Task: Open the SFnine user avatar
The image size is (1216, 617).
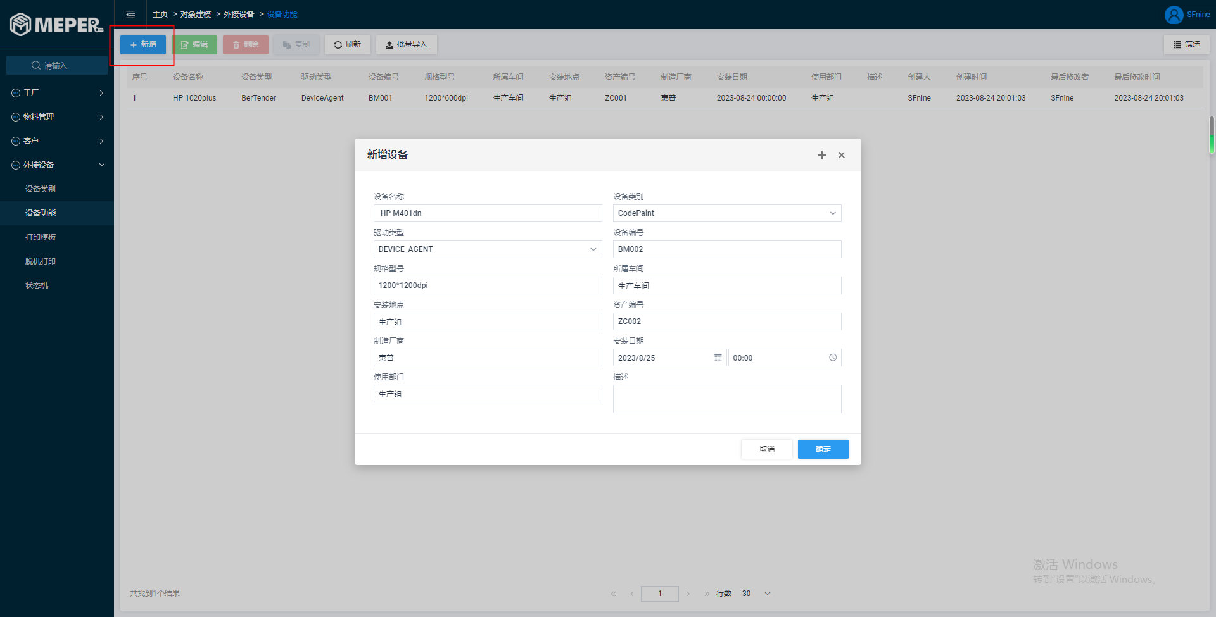Action: 1174,15
